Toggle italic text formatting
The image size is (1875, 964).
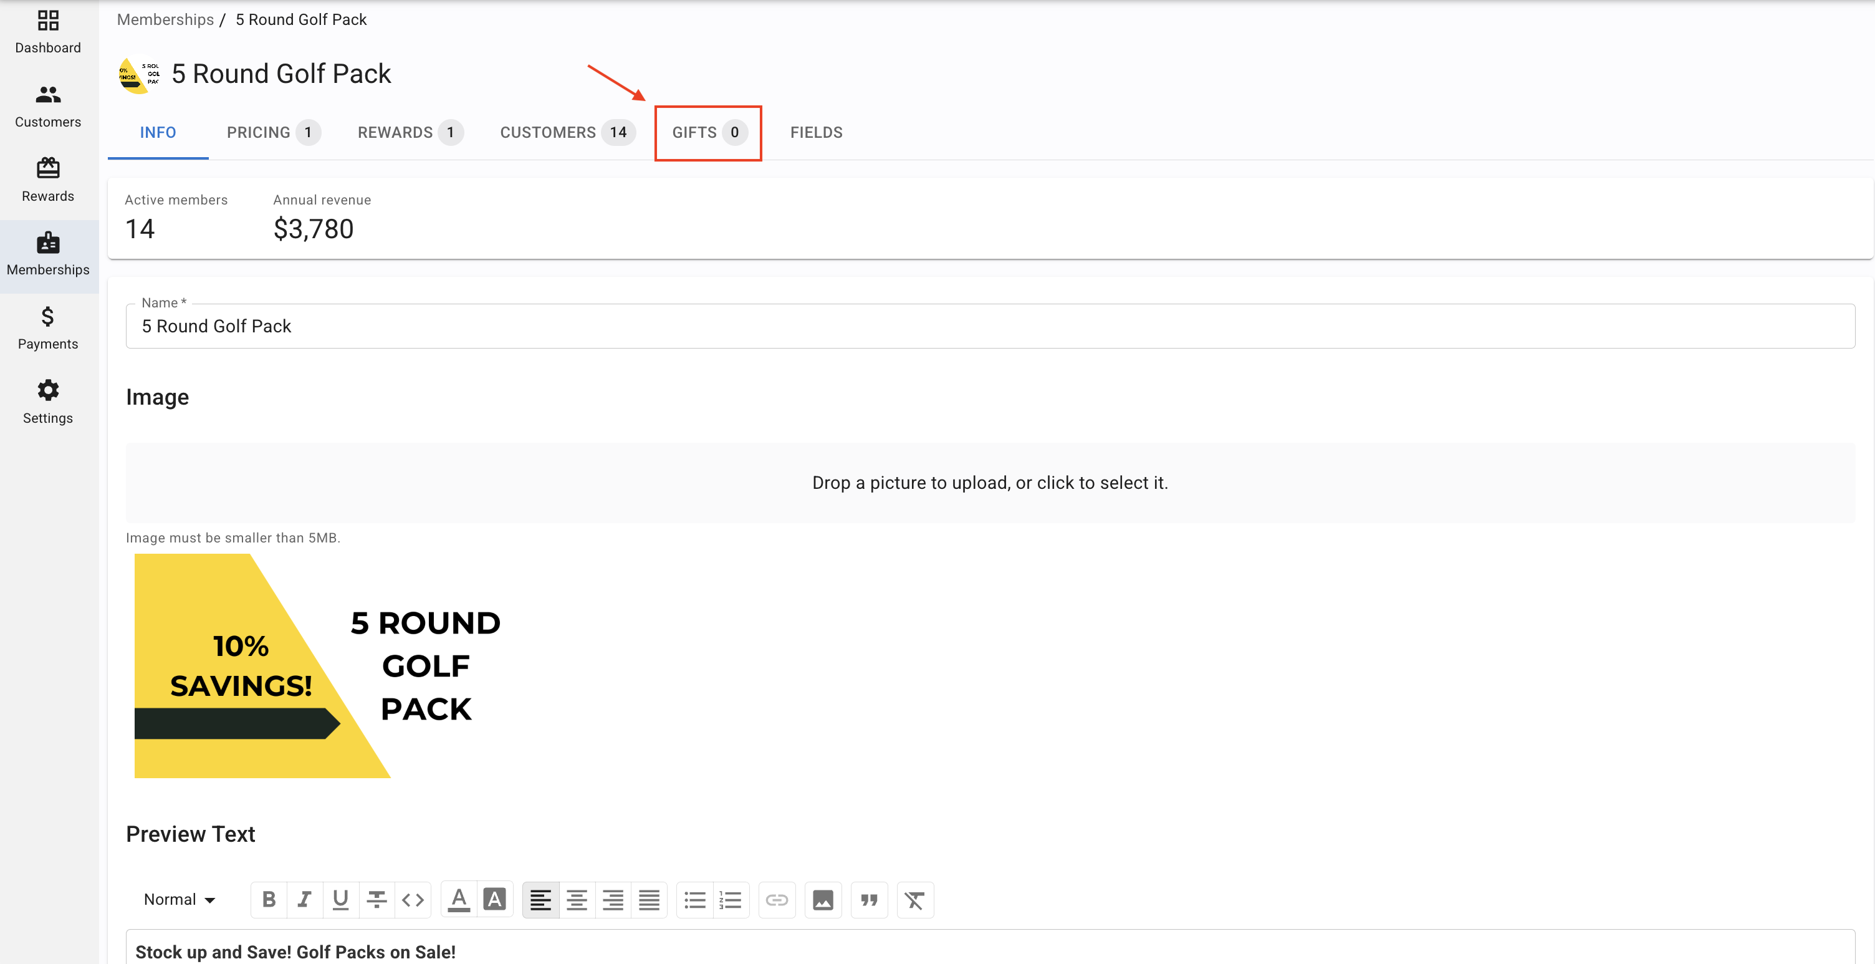click(x=304, y=900)
